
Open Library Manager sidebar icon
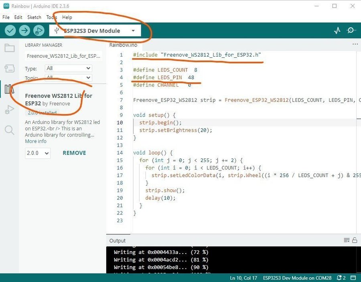[x=10, y=89]
